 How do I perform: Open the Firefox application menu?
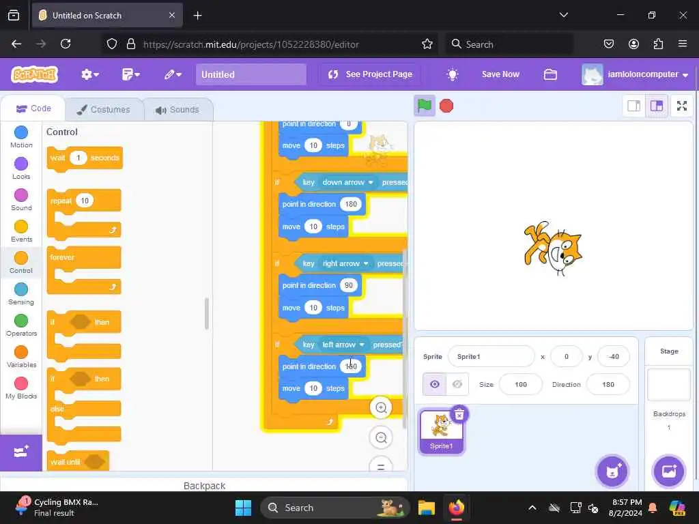[x=682, y=44]
